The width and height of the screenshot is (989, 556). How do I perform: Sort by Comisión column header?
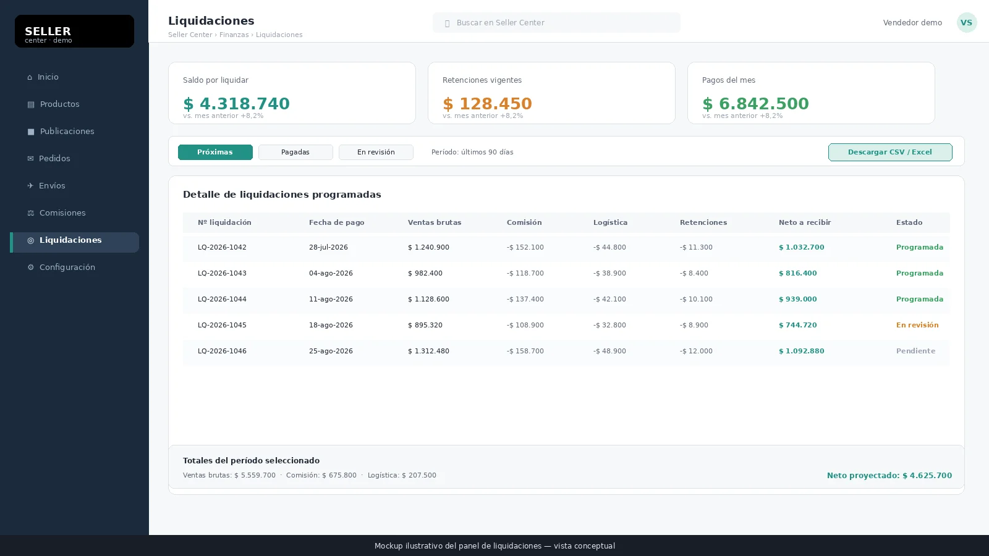click(x=524, y=222)
